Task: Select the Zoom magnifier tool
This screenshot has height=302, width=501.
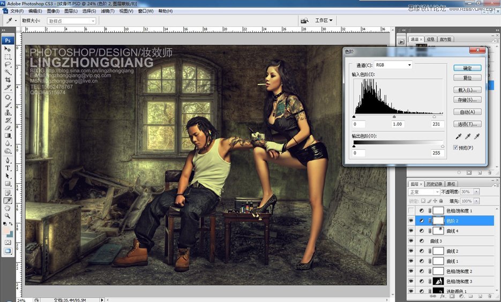Action: click(x=8, y=215)
